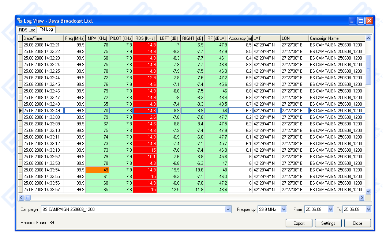Open the Settings button
The image size is (390, 246).
click(x=328, y=223)
